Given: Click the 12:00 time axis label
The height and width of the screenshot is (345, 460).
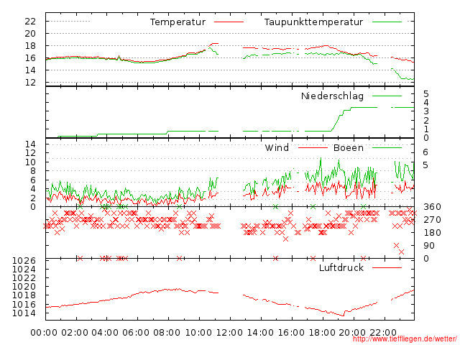Looking at the screenshot, I should tap(229, 333).
